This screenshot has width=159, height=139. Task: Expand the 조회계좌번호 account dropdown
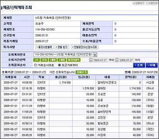[x=95, y=55]
